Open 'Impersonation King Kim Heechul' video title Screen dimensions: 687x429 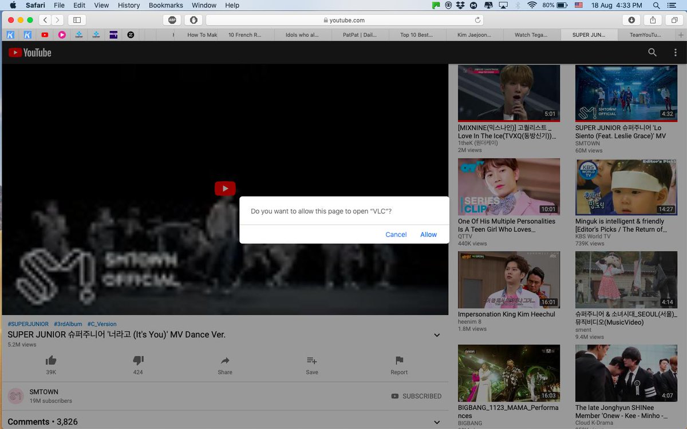pos(507,314)
